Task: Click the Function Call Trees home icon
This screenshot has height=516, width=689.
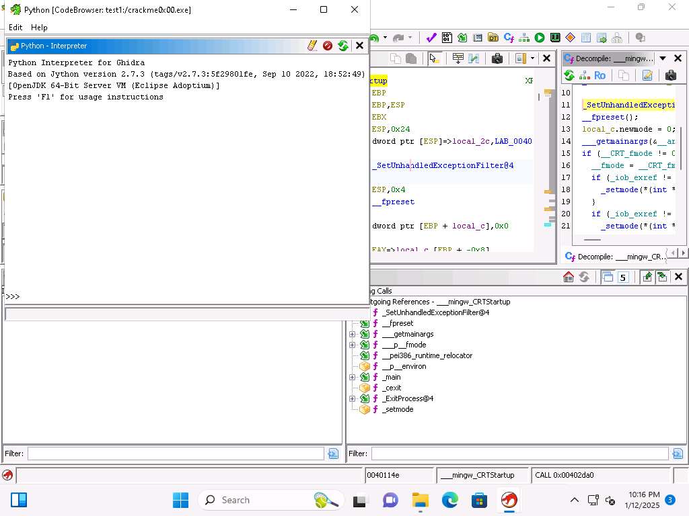Action: [569, 277]
